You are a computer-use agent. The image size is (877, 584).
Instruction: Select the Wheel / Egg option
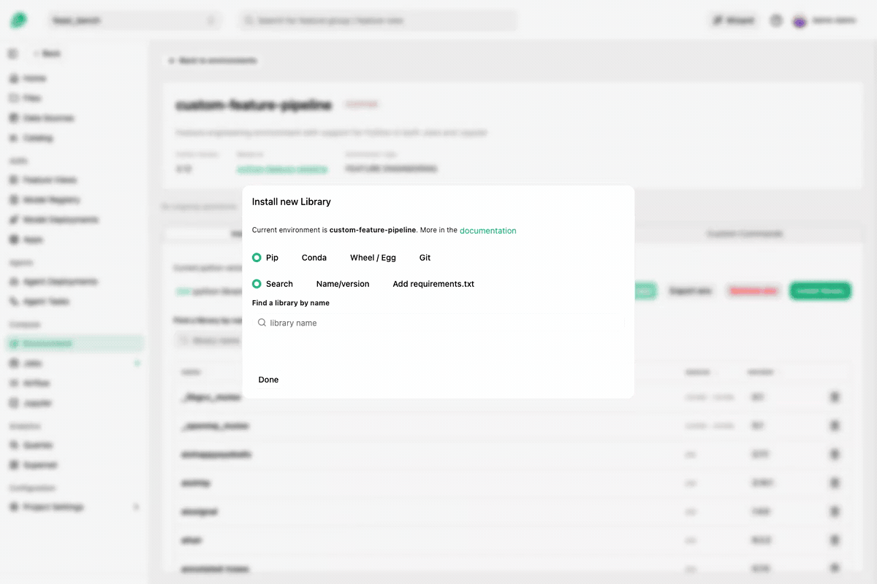(x=373, y=258)
